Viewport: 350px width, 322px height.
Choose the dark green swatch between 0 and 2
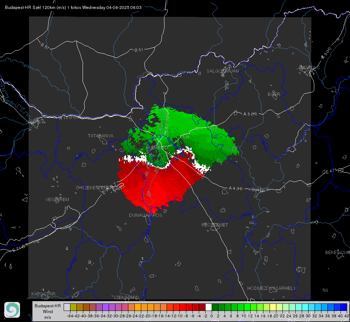[215, 307]
